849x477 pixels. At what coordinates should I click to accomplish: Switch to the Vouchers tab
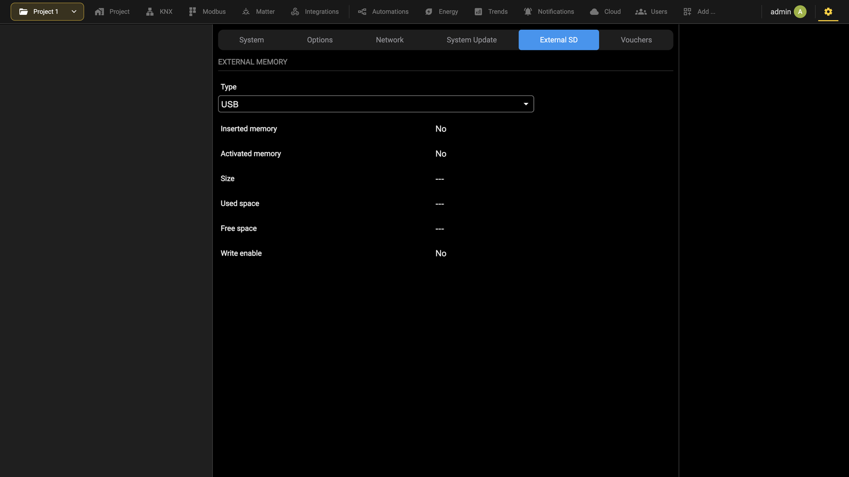(x=636, y=40)
